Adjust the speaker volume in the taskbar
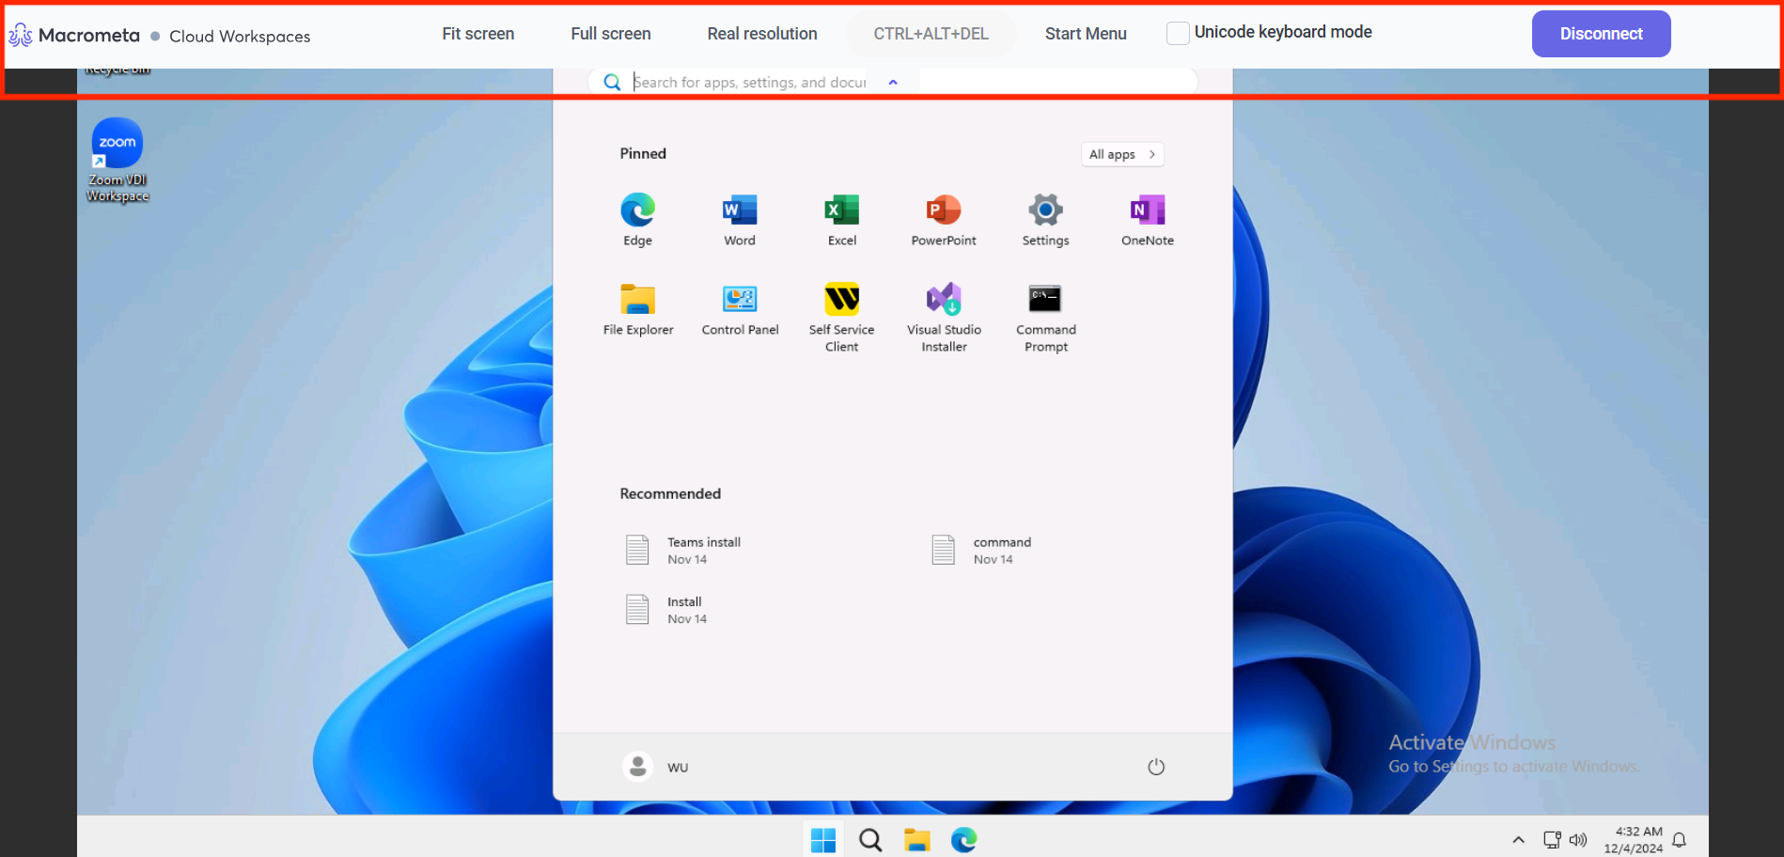1784x857 pixels. 1577,839
